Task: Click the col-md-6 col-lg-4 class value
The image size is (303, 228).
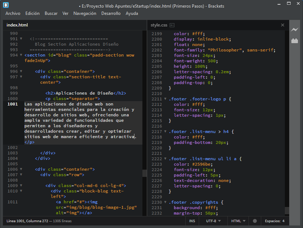Action: (99, 186)
